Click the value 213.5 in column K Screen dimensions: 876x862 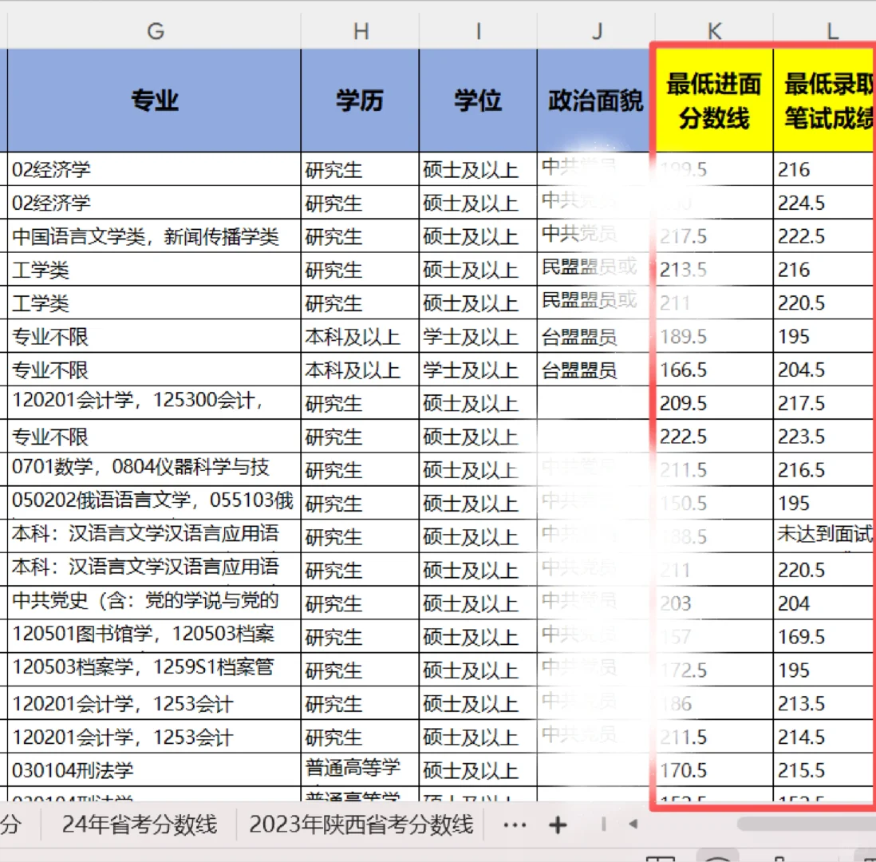pos(714,270)
